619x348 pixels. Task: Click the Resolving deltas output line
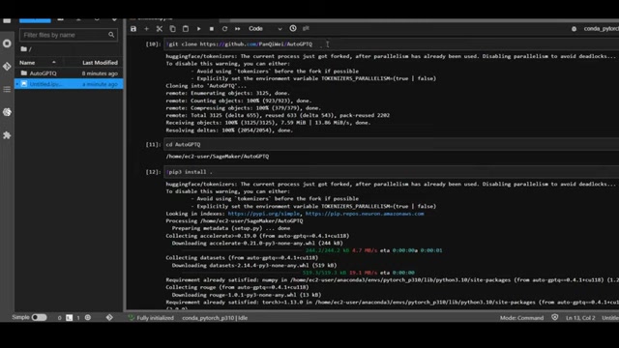click(229, 130)
